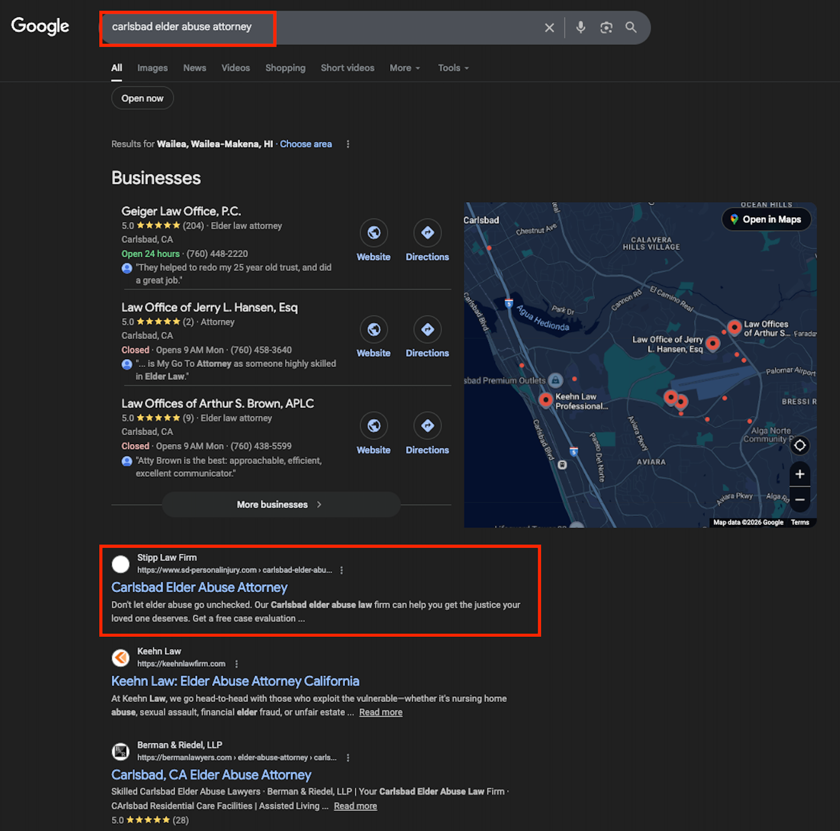The width and height of the screenshot is (840, 831).
Task: Click Jerry Hansen phone (760) 458-3640
Action: [x=261, y=350]
